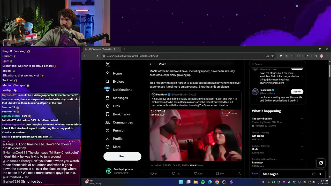
Task: Open a new Chrome tab
Action: point(124,49)
